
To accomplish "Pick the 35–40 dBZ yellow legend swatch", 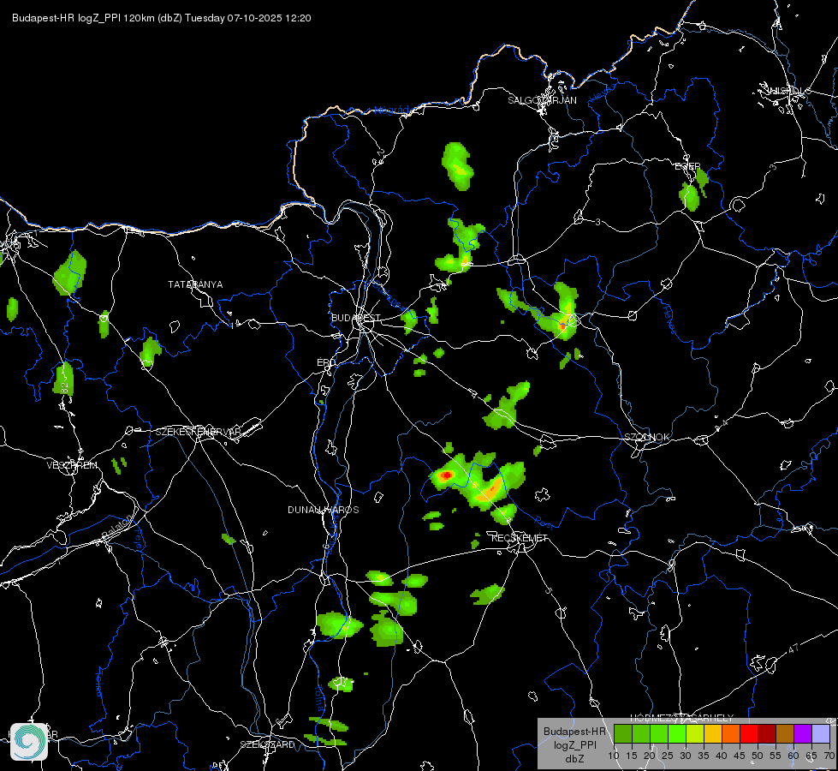I will (x=713, y=733).
